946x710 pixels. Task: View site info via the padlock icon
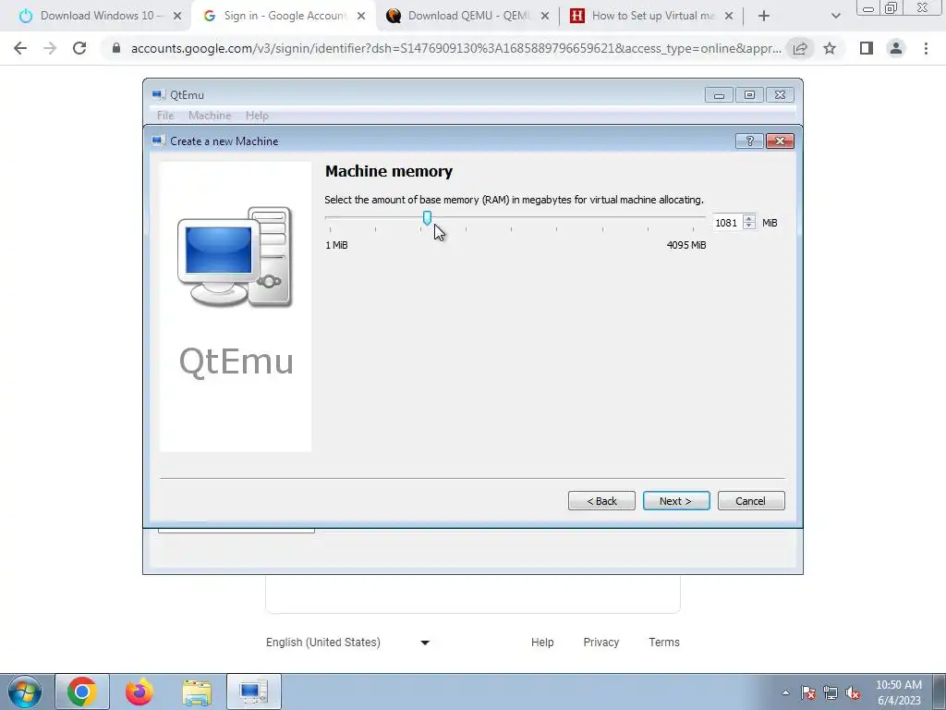tap(116, 48)
